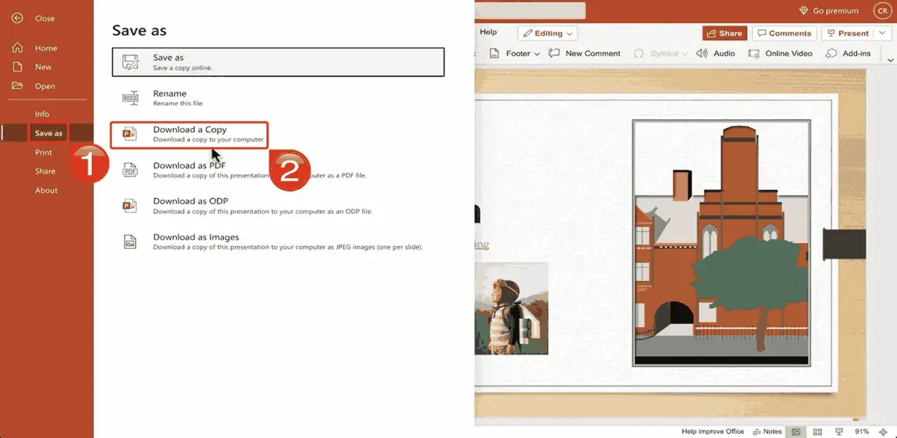The width and height of the screenshot is (897, 438).
Task: Click the Go premium diamond icon
Action: 804,11
